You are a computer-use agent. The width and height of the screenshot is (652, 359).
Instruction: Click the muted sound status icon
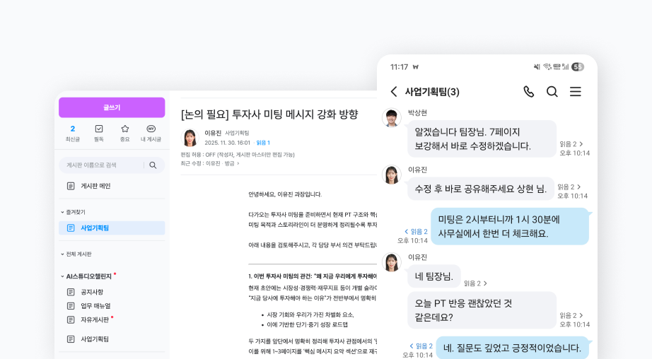(537, 67)
